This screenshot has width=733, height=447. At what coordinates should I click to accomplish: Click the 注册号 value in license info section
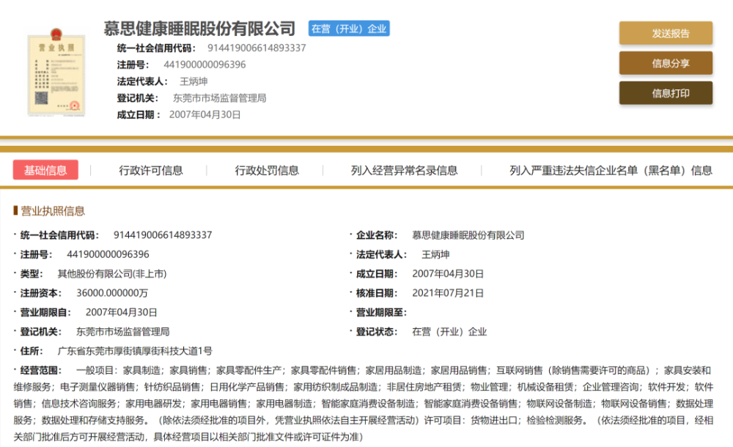point(108,254)
